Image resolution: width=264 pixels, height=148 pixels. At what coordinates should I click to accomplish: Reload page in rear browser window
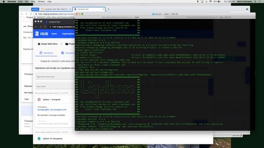click(31, 14)
